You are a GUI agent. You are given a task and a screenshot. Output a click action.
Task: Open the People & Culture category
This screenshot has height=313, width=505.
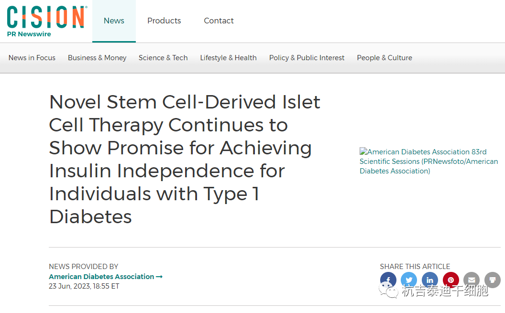[x=384, y=58]
